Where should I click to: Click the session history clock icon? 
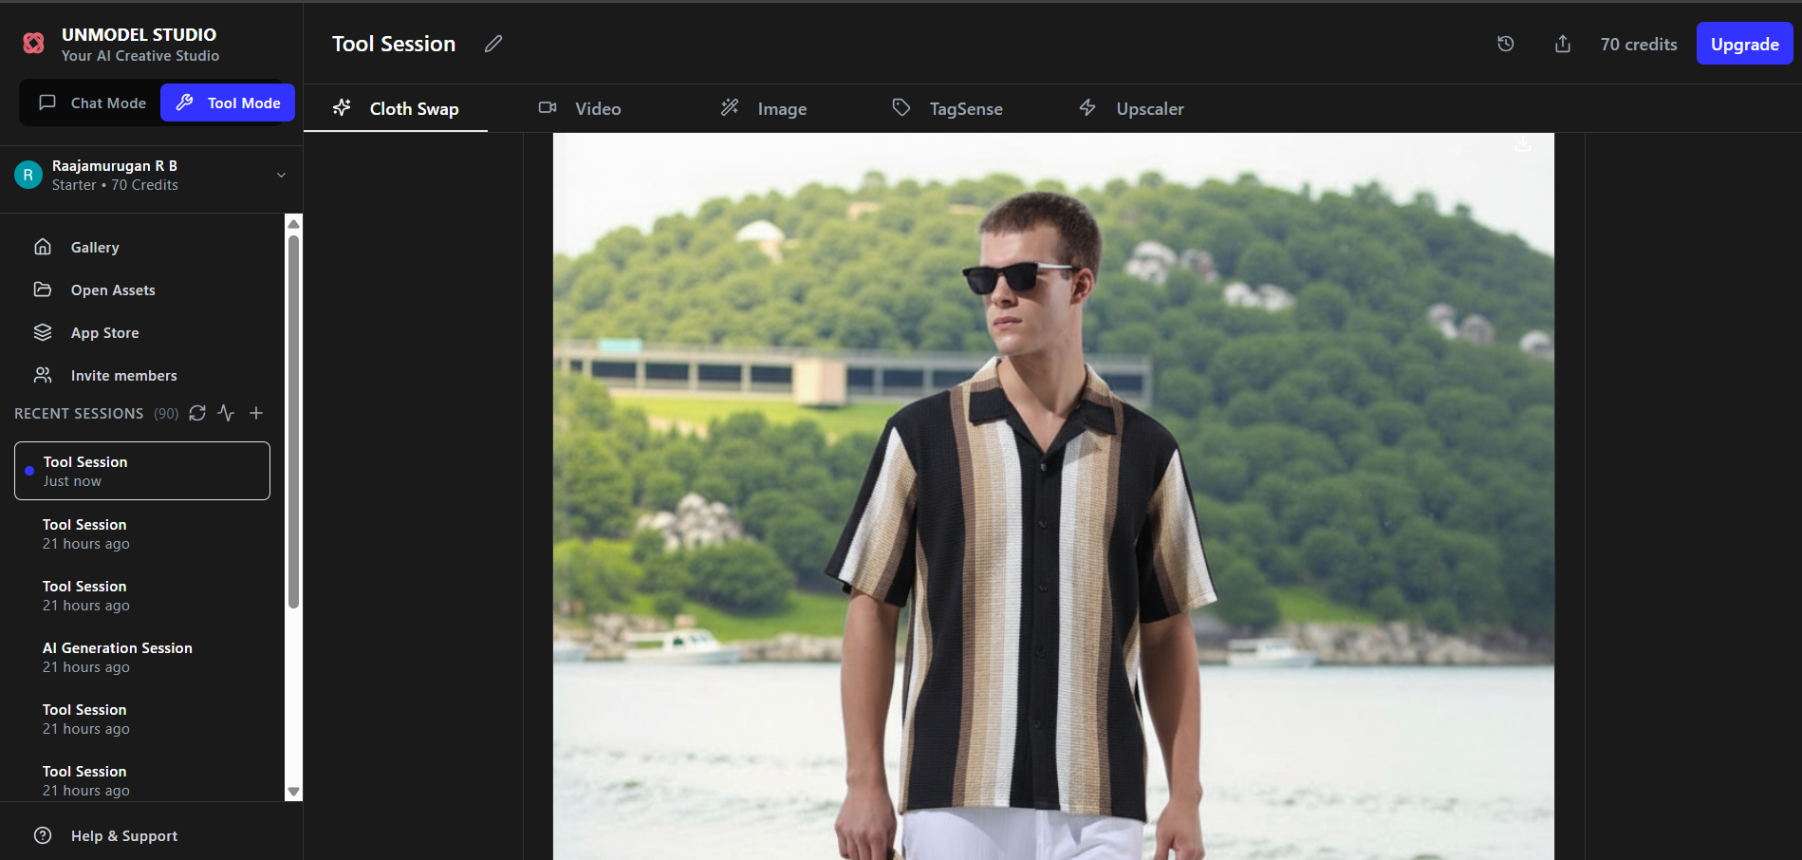[x=1504, y=44]
